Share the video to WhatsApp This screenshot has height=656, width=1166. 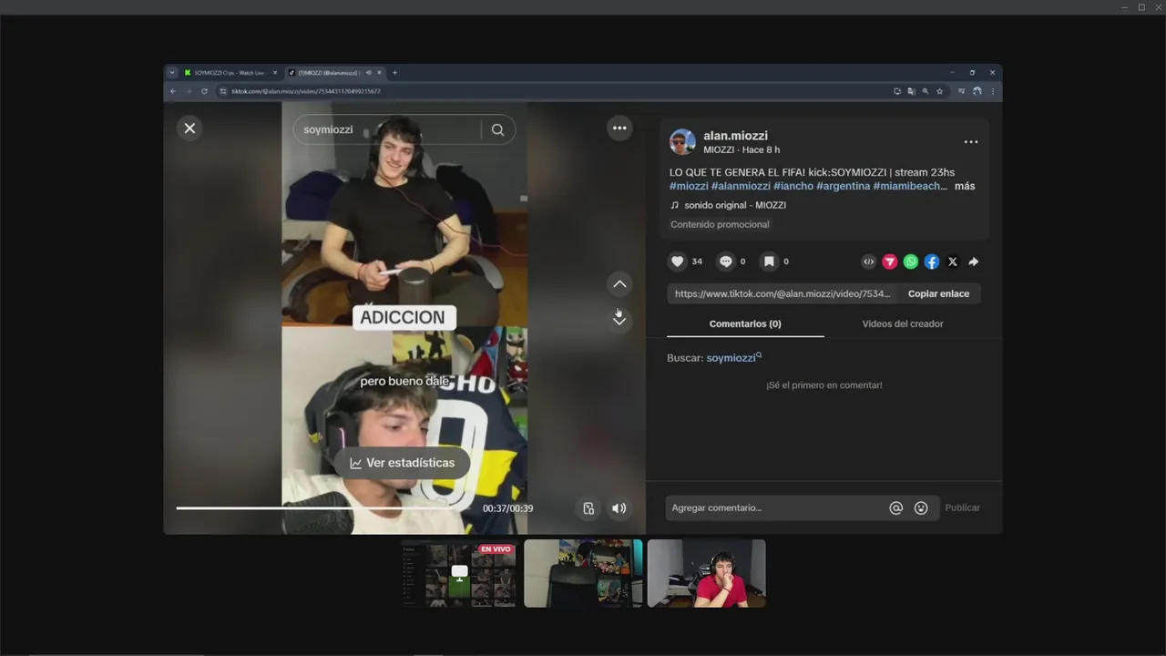[911, 261]
